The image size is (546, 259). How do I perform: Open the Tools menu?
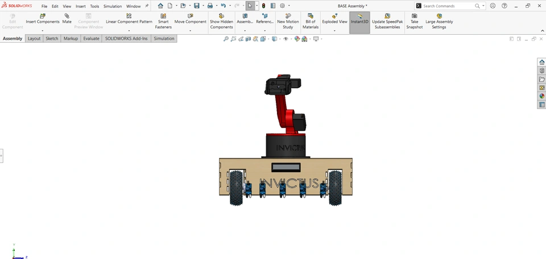click(x=94, y=6)
